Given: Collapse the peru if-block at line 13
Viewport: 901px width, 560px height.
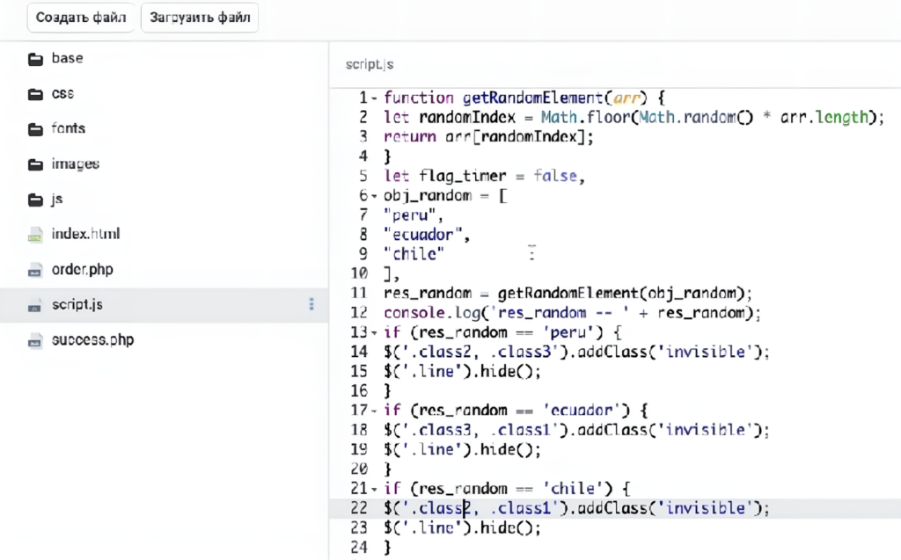Looking at the screenshot, I should pyautogui.click(x=374, y=332).
